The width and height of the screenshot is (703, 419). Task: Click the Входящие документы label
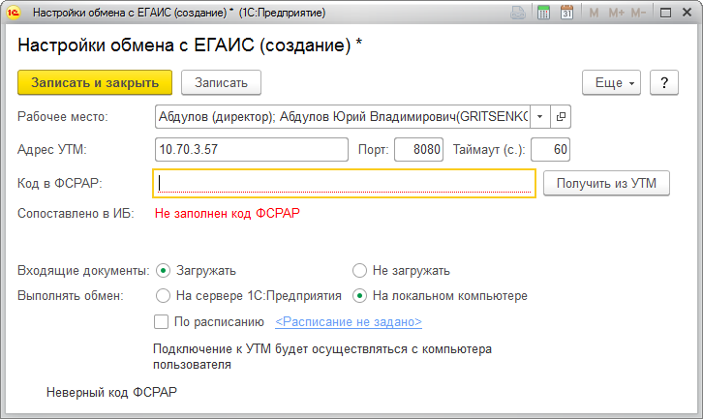(x=83, y=271)
